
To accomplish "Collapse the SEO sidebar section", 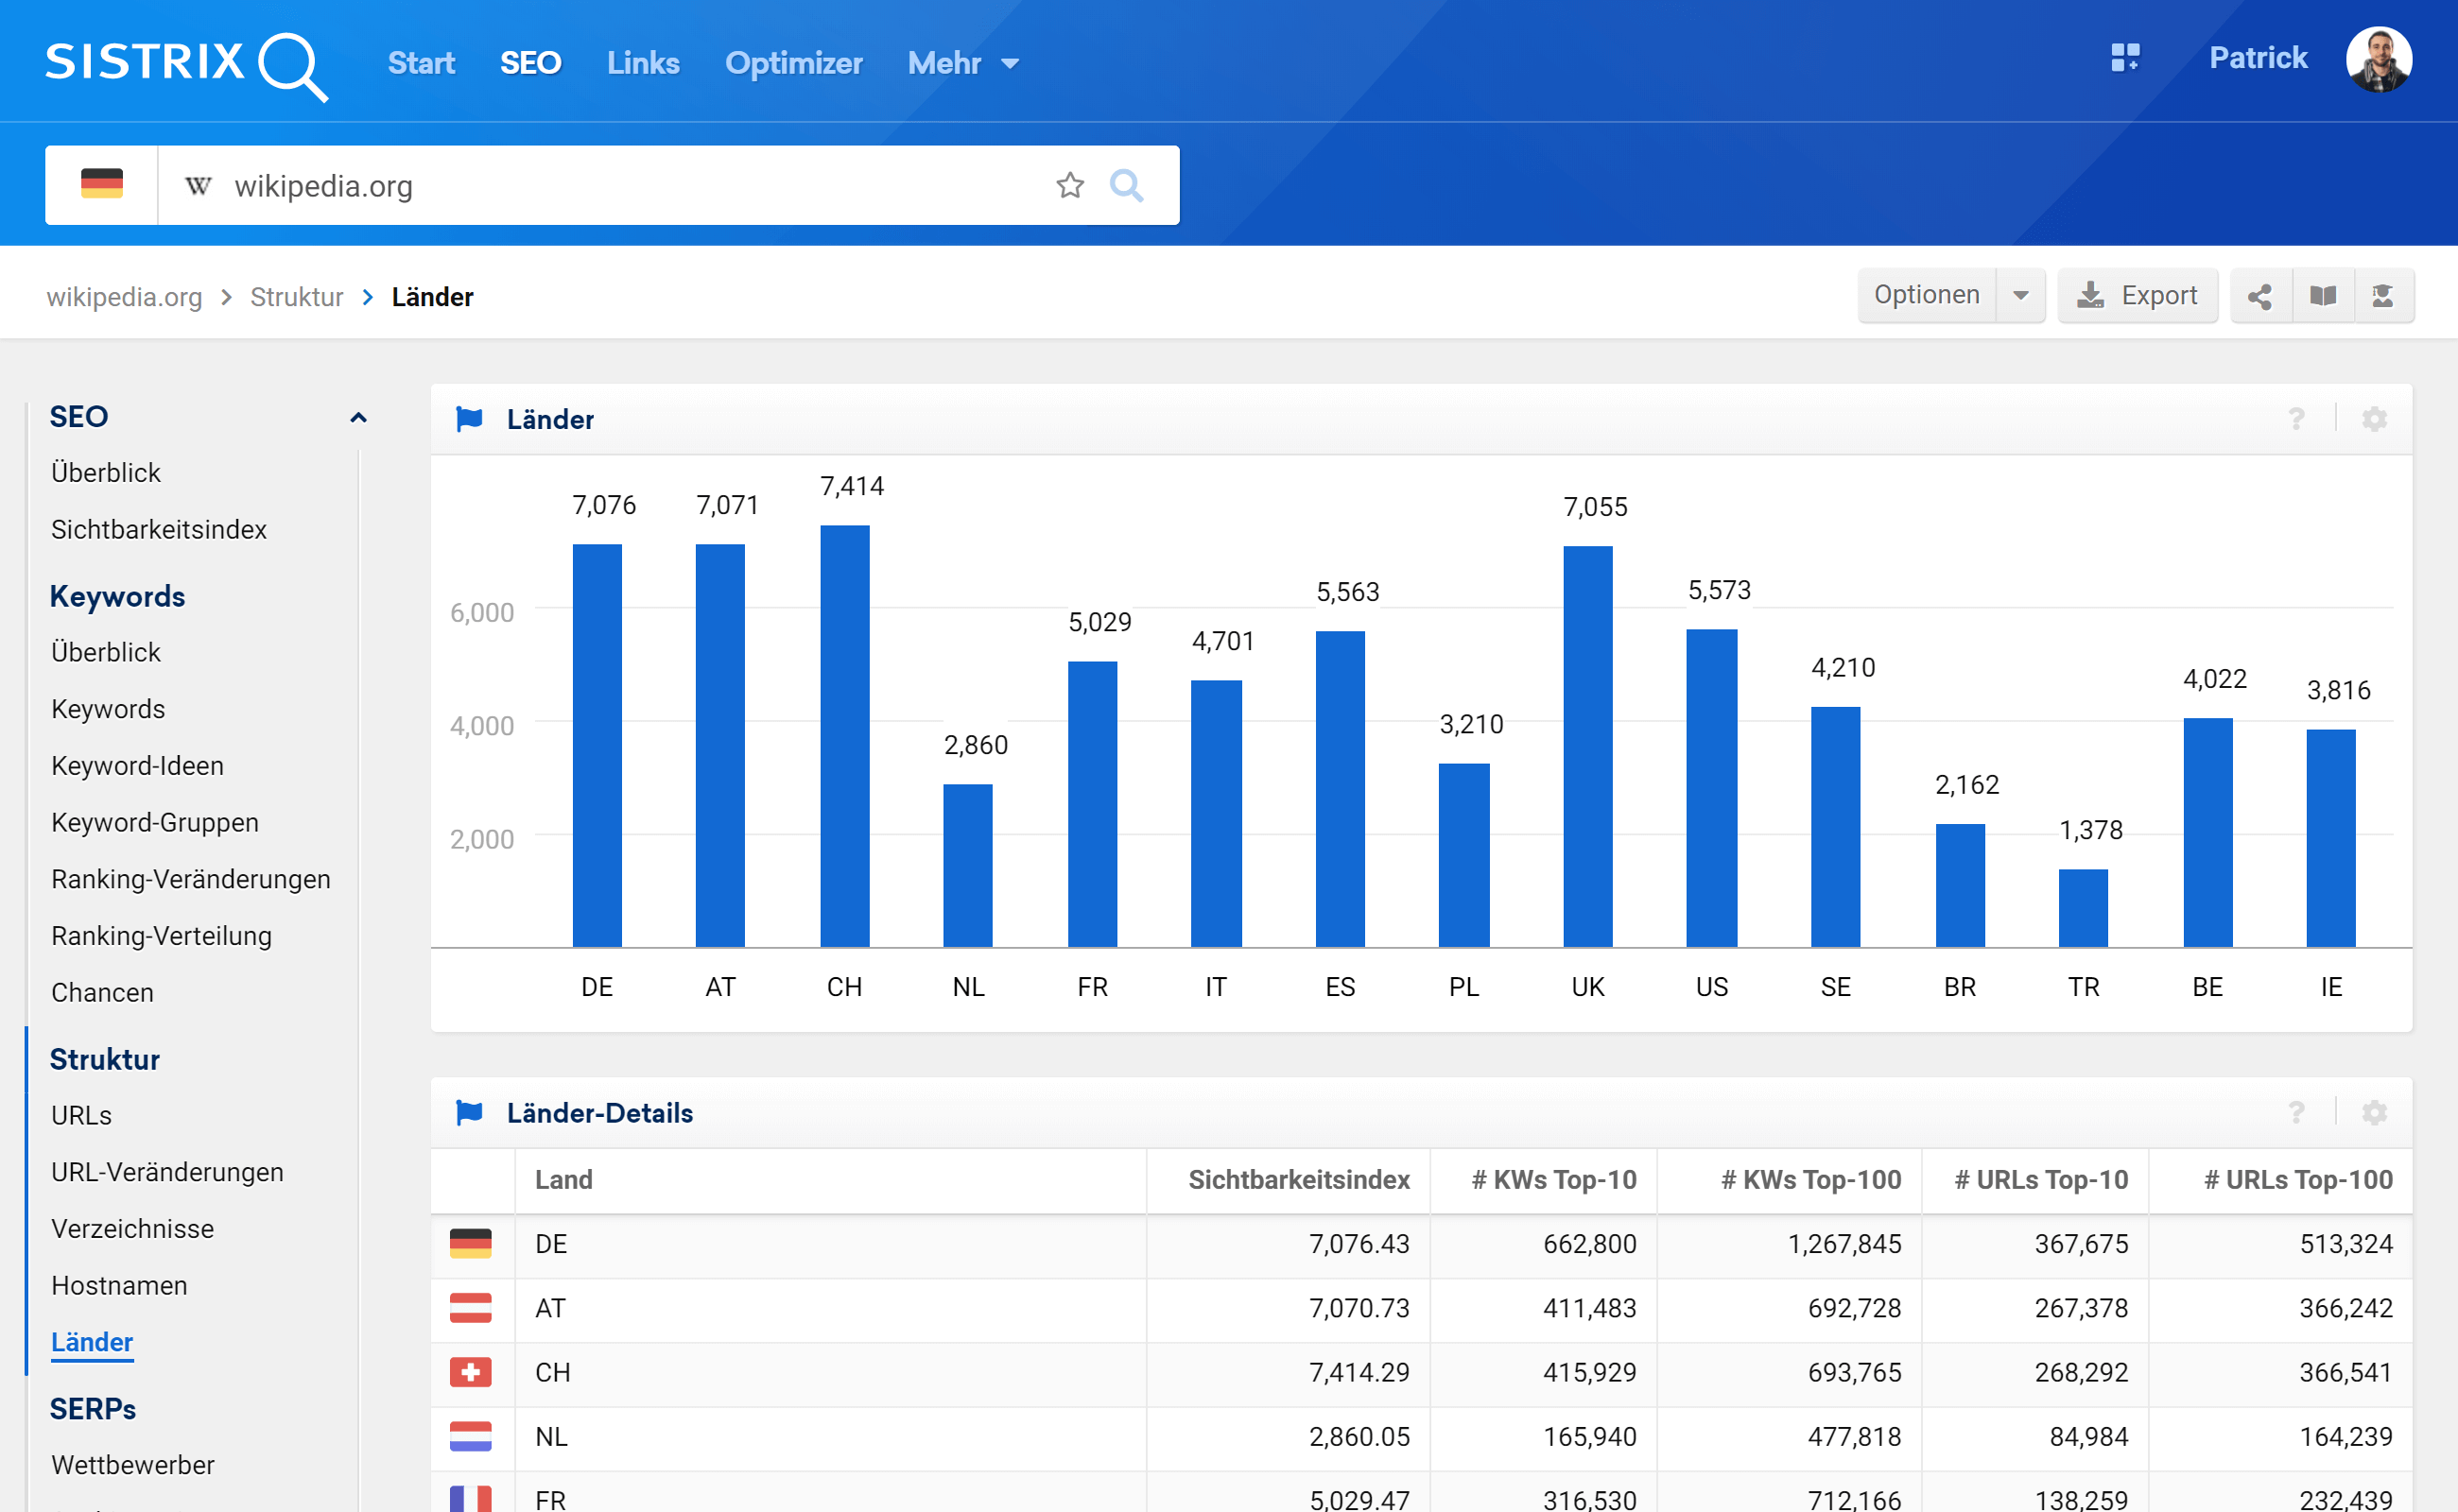I will point(358,417).
